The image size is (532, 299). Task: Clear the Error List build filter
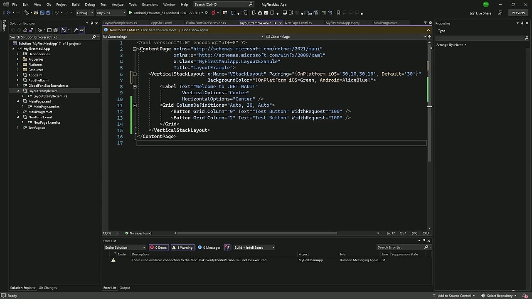click(227, 248)
